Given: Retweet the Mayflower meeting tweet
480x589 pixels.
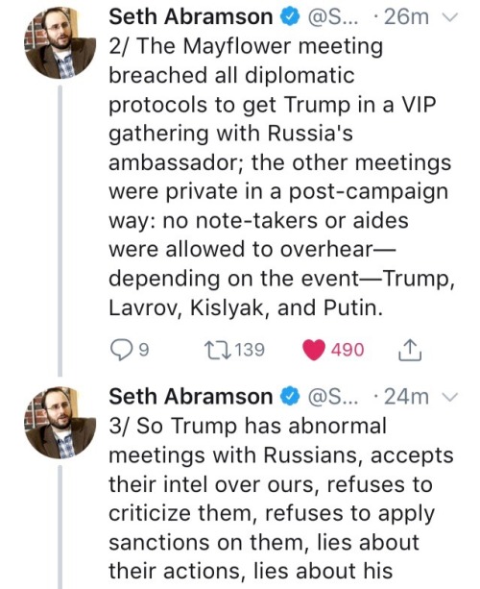Looking at the screenshot, I should pyautogui.click(x=217, y=350).
